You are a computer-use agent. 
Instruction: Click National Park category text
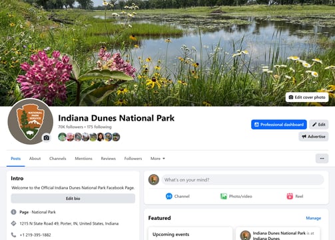pos(43,212)
